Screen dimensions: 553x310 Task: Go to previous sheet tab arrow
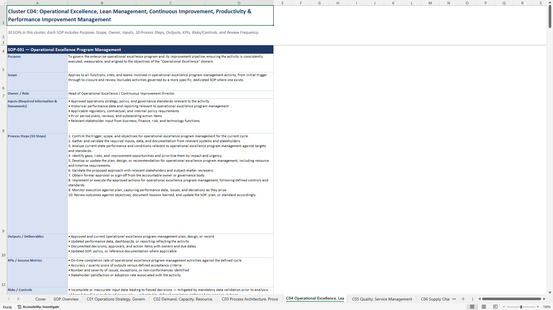9,299
